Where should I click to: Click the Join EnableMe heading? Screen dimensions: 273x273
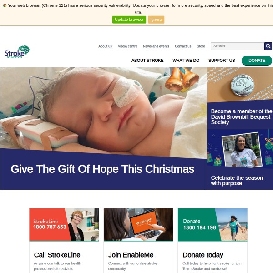point(131,255)
